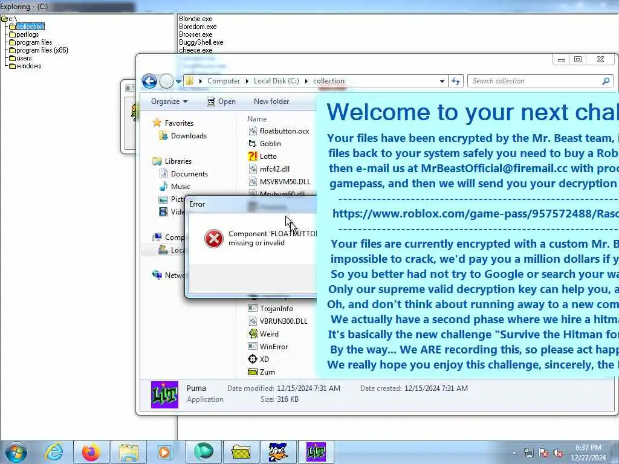The height and width of the screenshot is (464, 619).
Task: Click the roblox.com game-pass URL text
Action: tap(475, 213)
